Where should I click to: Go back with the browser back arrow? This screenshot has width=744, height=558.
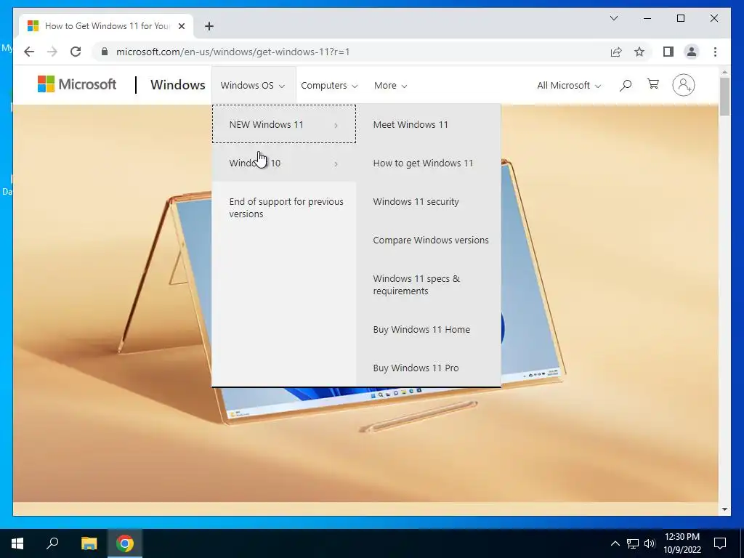[x=29, y=52]
